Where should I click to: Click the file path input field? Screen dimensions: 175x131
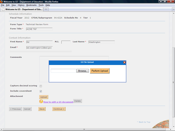click(63, 71)
